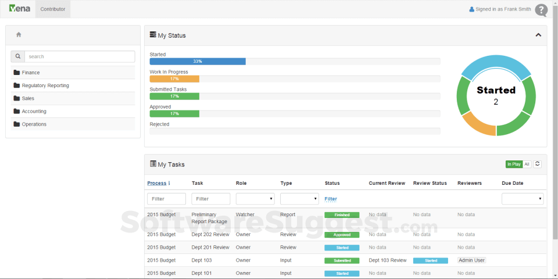
Task: Click the Watcher role cell
Action: pyautogui.click(x=245, y=214)
